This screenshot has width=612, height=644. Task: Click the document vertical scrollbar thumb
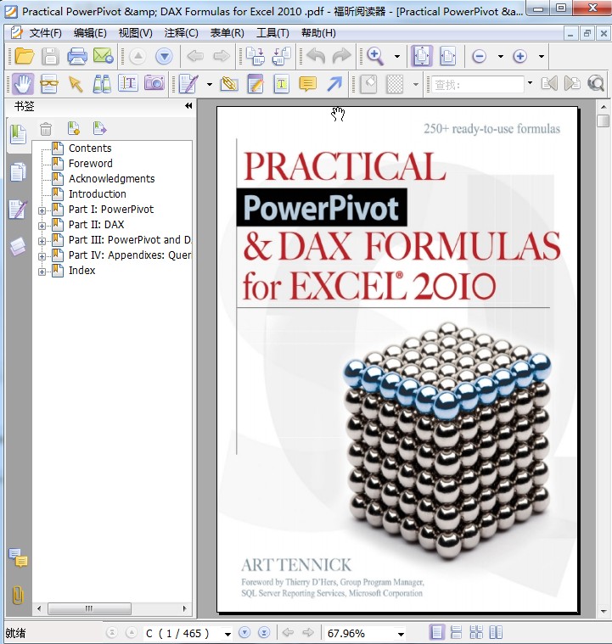603,120
